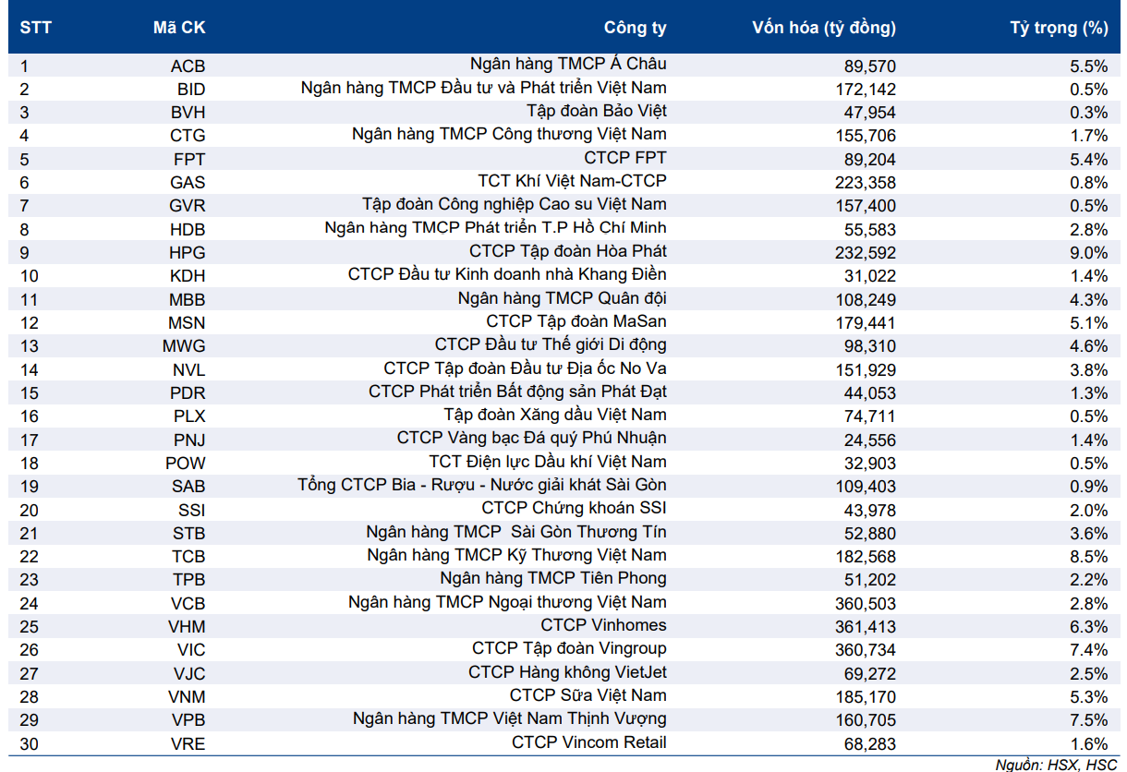The height and width of the screenshot is (772, 1127).
Task: Select ticker code VIC
Action: (x=191, y=650)
